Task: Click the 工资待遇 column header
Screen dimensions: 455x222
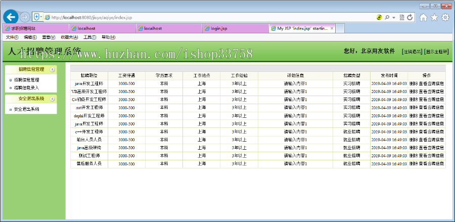Action: point(126,75)
